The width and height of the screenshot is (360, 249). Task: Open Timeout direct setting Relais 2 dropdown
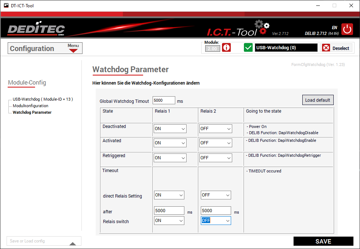pos(216,195)
